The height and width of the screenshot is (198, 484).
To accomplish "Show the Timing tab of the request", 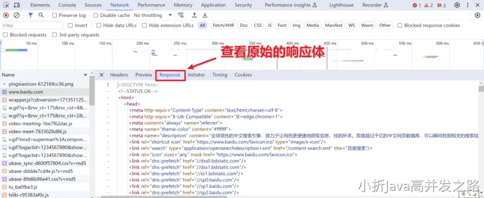I will (220, 75).
